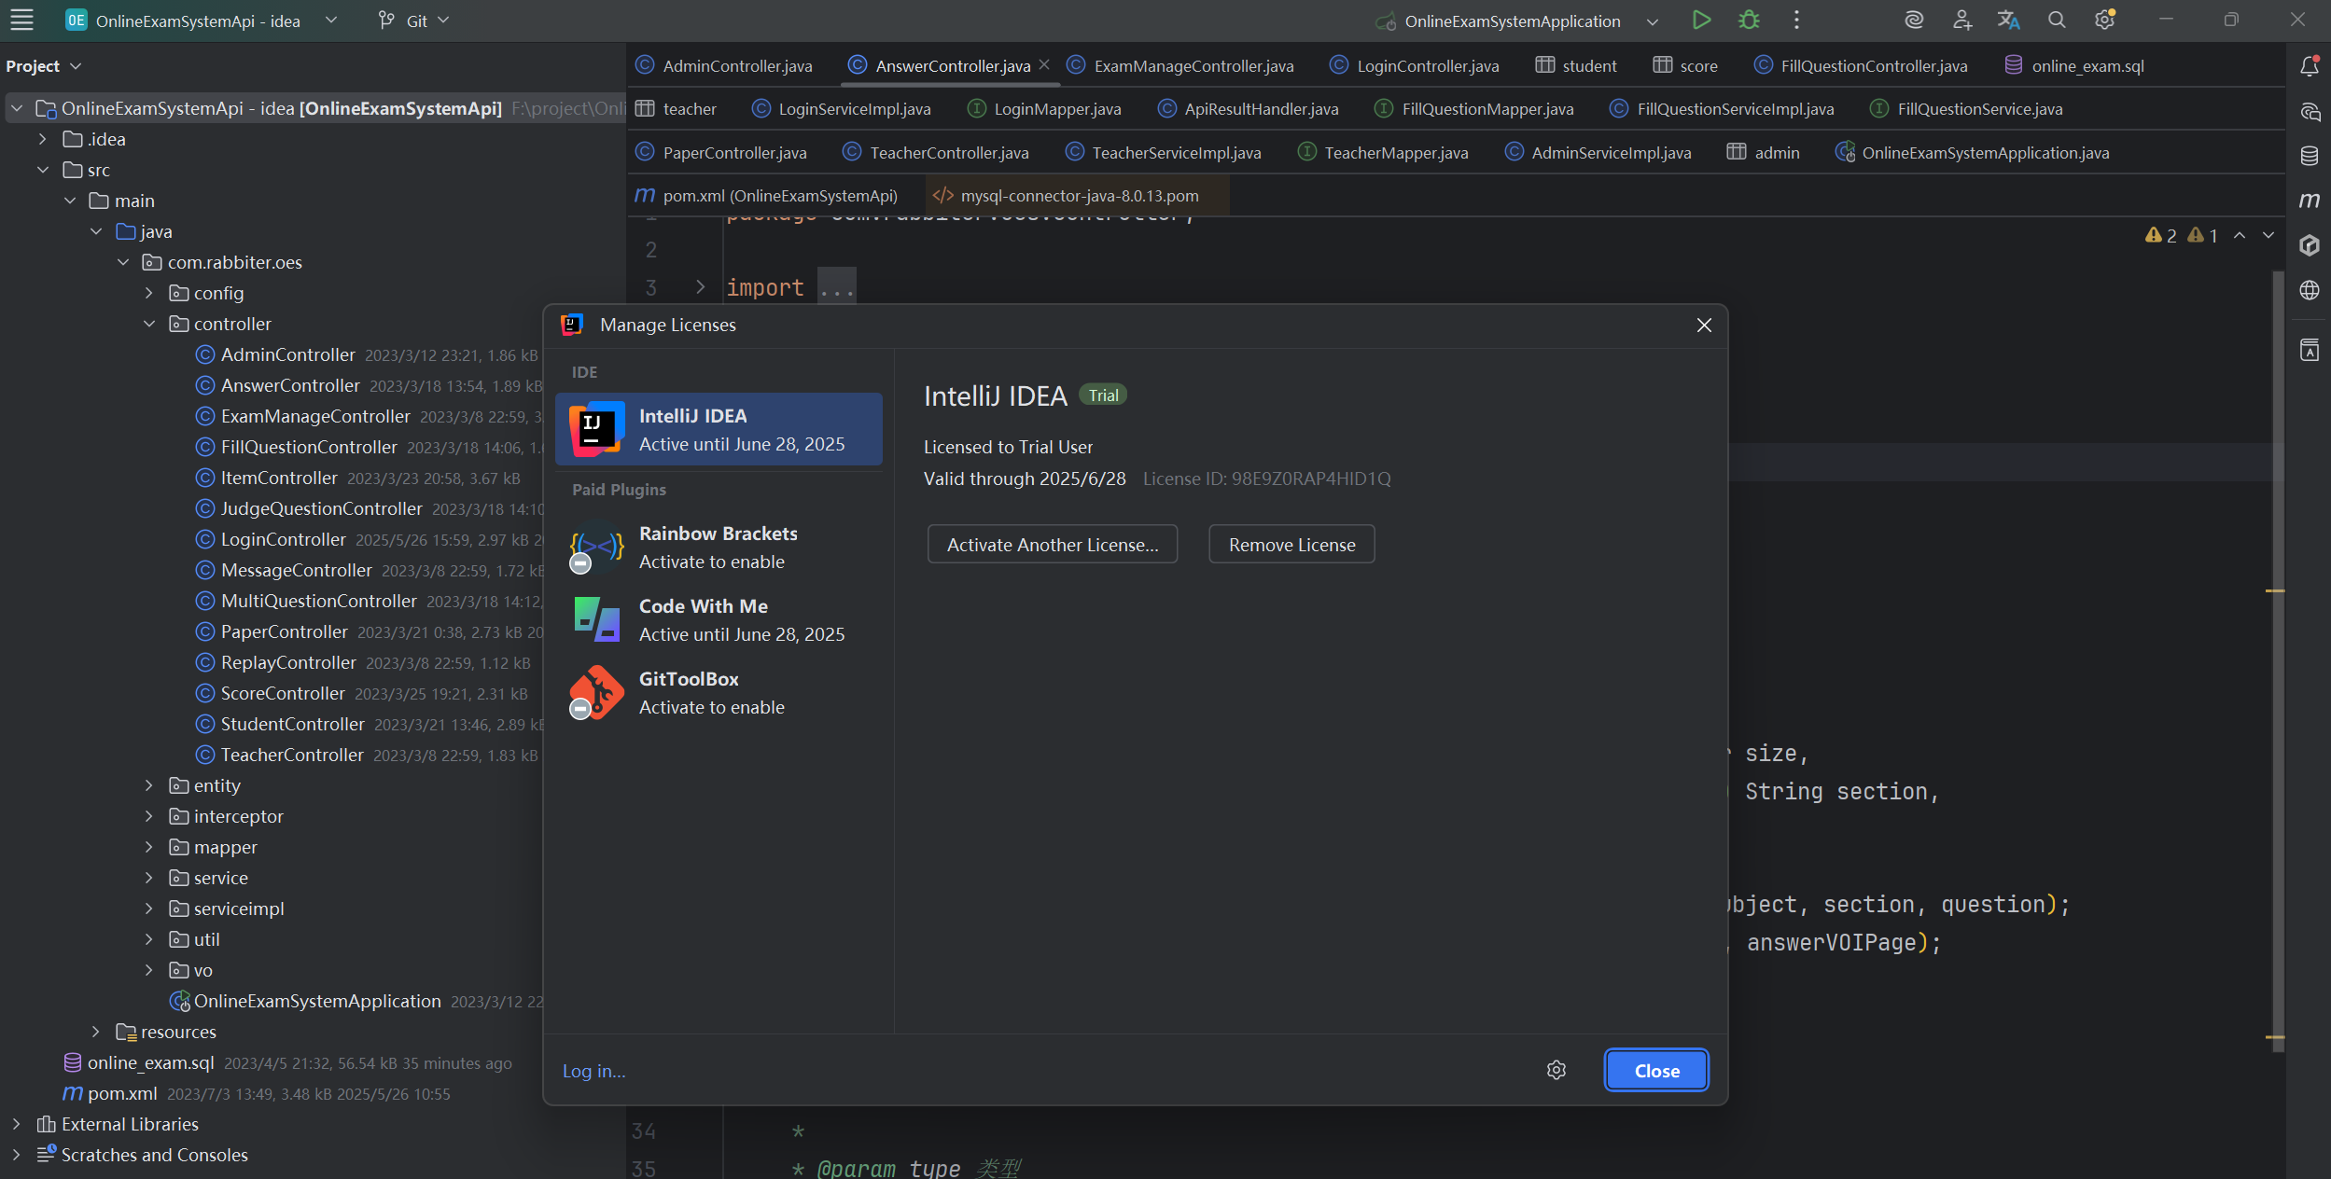Screen dimensions: 2331x1179
Task: Run OnlineExamSystemApplication with play icon
Action: coord(1701,20)
